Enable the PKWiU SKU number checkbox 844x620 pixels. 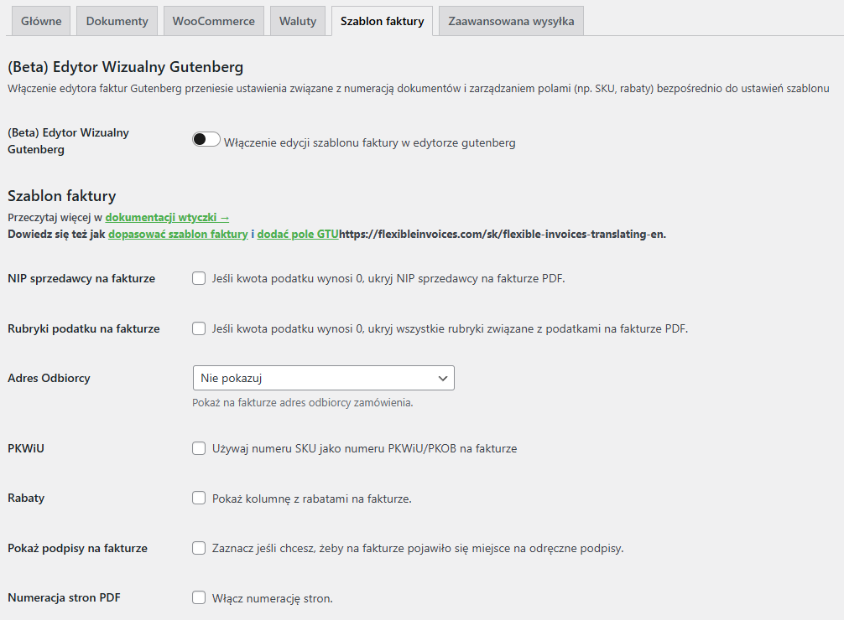coord(199,448)
